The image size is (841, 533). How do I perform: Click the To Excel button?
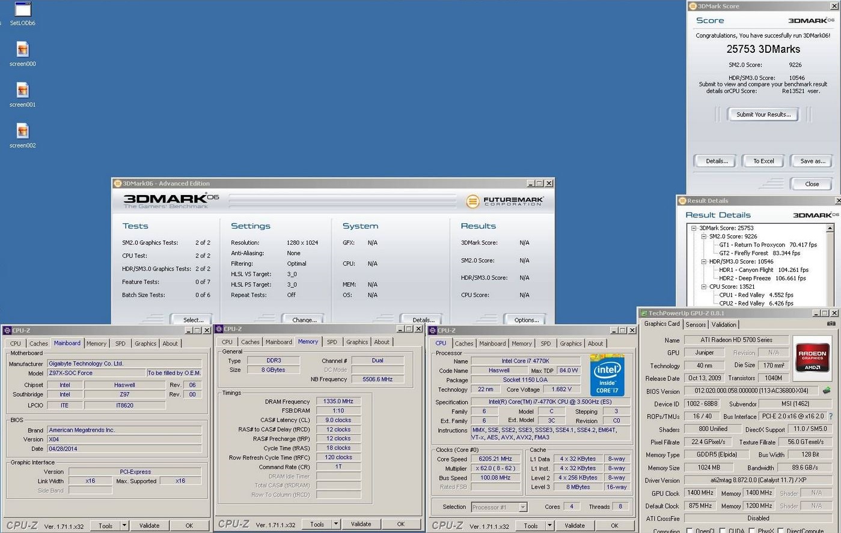coord(763,161)
